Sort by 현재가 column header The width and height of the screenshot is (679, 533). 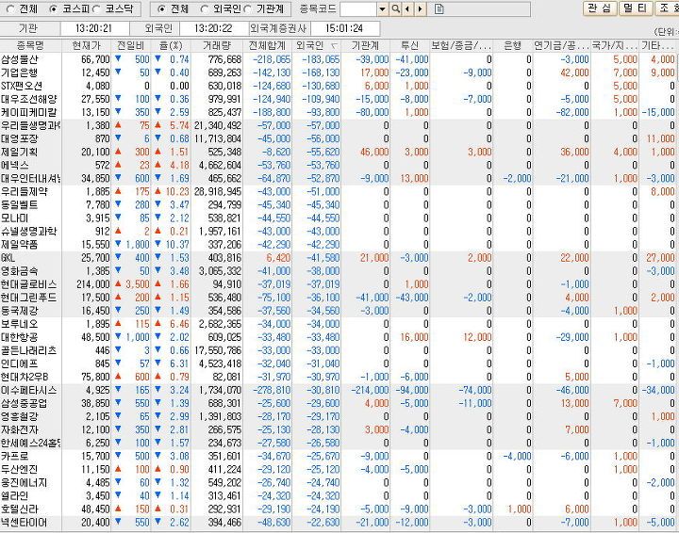click(86, 45)
